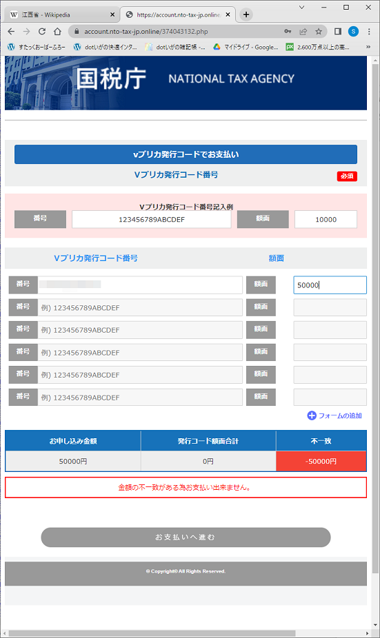Click Vプリカ発行コードでお支払い blue button
380x638 pixels.
186,154
